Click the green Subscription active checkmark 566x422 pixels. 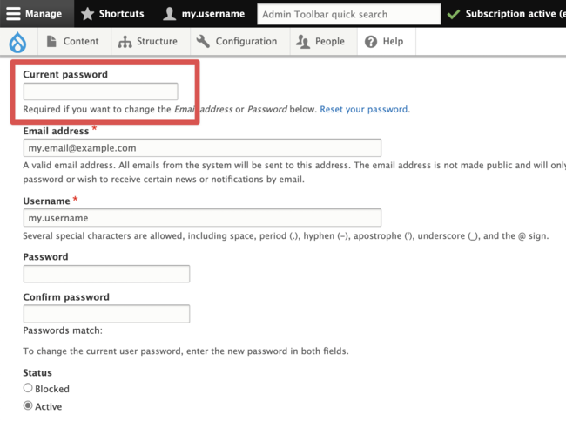click(x=454, y=14)
